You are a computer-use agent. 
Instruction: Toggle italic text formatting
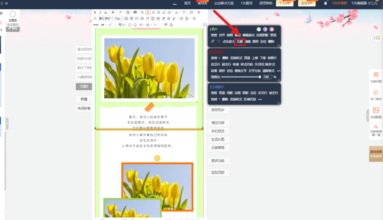click(x=100, y=12)
